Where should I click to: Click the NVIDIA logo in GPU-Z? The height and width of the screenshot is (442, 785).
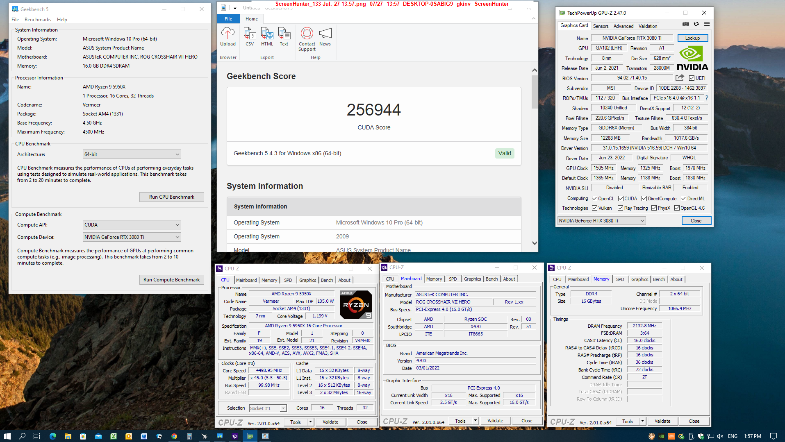[692, 58]
